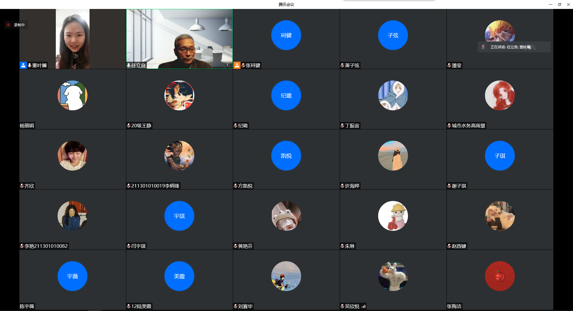
Task: Select 董叶斓's video tile
Action: pyautogui.click(x=73, y=39)
